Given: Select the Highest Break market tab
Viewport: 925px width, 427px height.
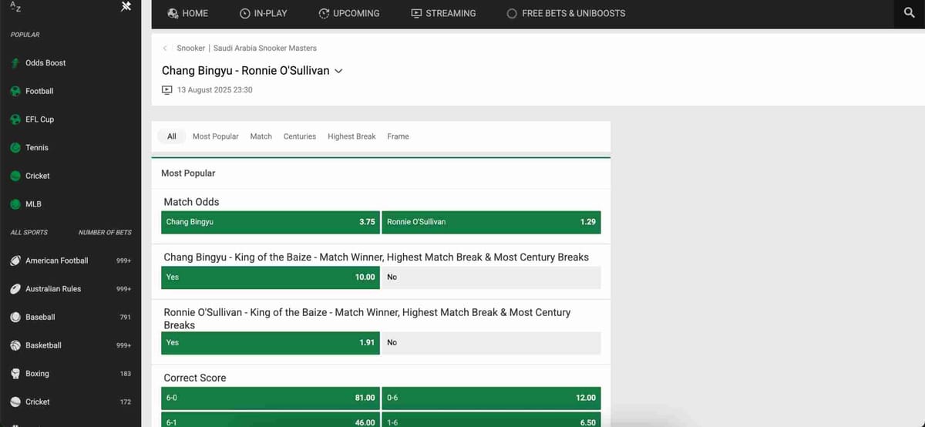Looking at the screenshot, I should tap(351, 136).
